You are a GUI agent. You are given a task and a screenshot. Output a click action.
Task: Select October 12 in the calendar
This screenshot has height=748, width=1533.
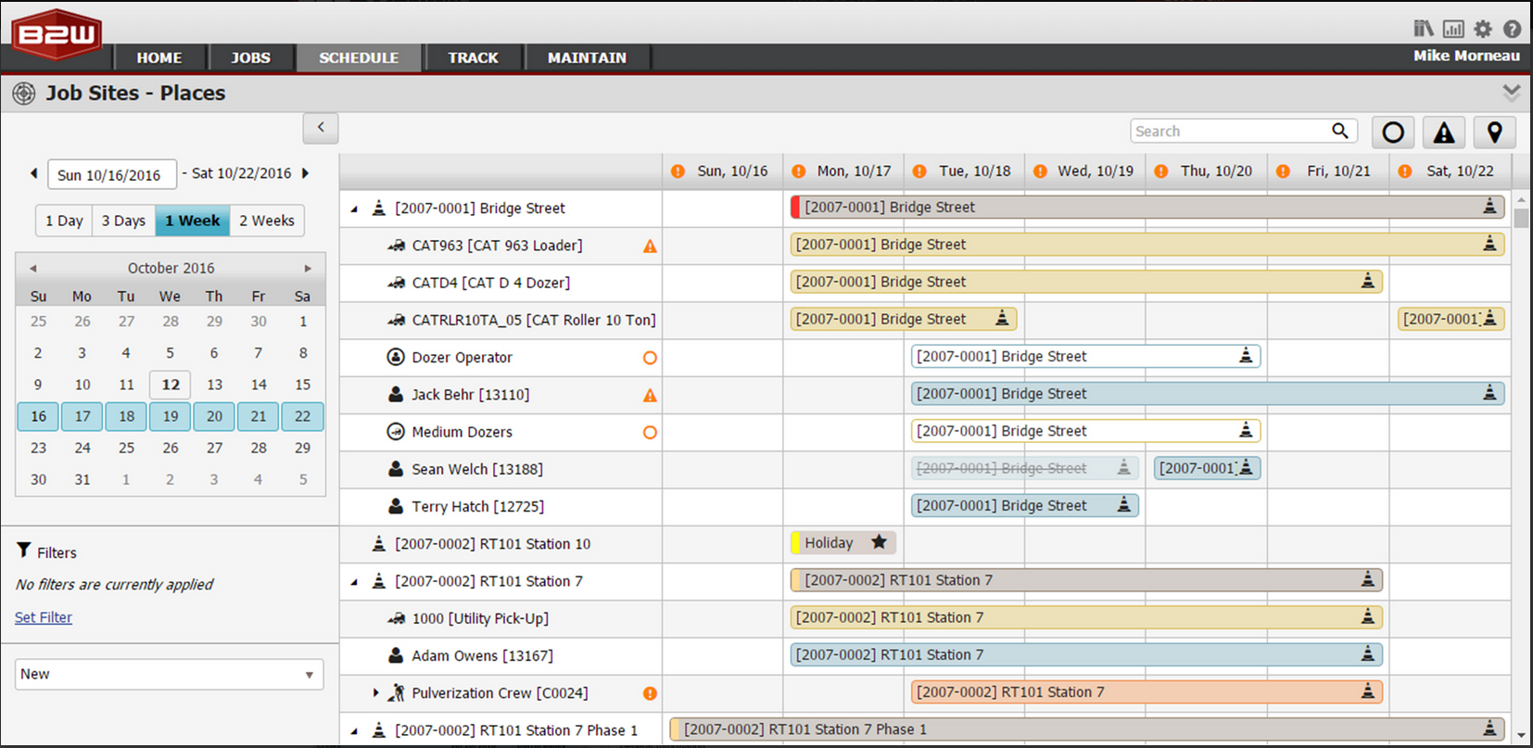coord(171,385)
